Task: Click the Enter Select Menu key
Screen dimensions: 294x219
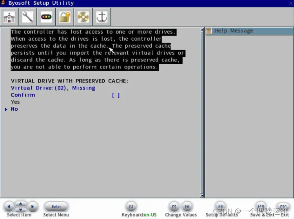Action: click(x=56, y=206)
